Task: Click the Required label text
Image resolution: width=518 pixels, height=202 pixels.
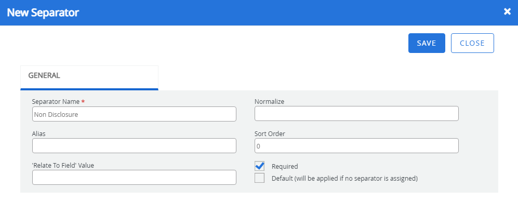Action: click(284, 166)
